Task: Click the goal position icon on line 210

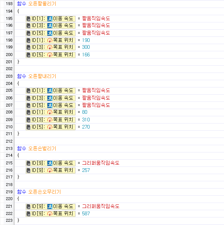Action: point(50,127)
